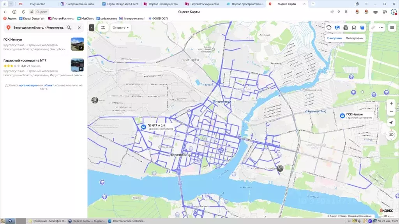Open the Входящие МойОфис taskbar window

pos(47,221)
